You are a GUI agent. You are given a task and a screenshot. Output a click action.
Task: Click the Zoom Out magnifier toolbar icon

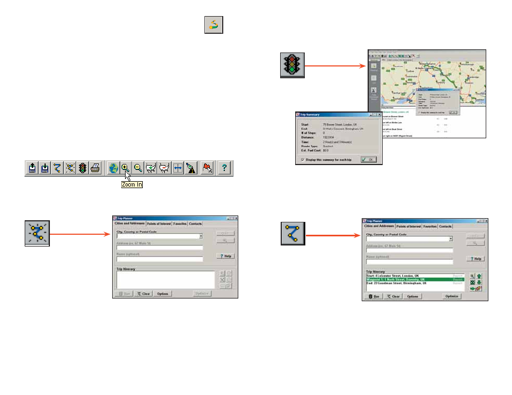[138, 168]
